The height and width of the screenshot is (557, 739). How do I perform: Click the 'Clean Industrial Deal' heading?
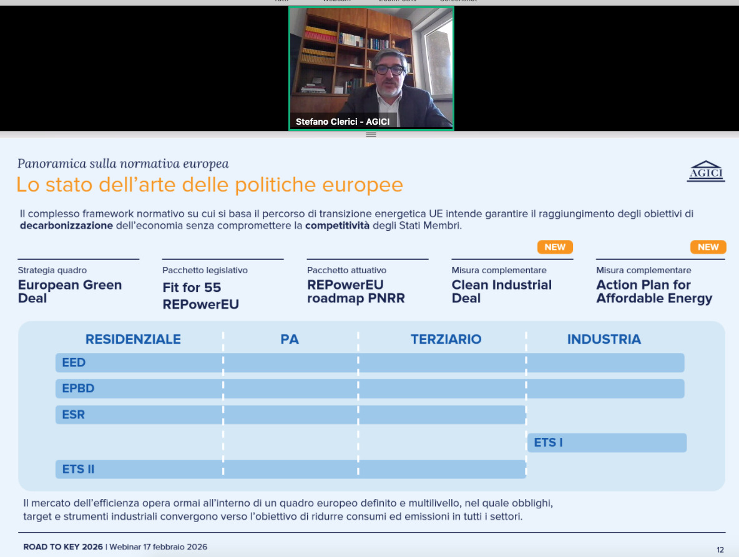[x=501, y=291]
